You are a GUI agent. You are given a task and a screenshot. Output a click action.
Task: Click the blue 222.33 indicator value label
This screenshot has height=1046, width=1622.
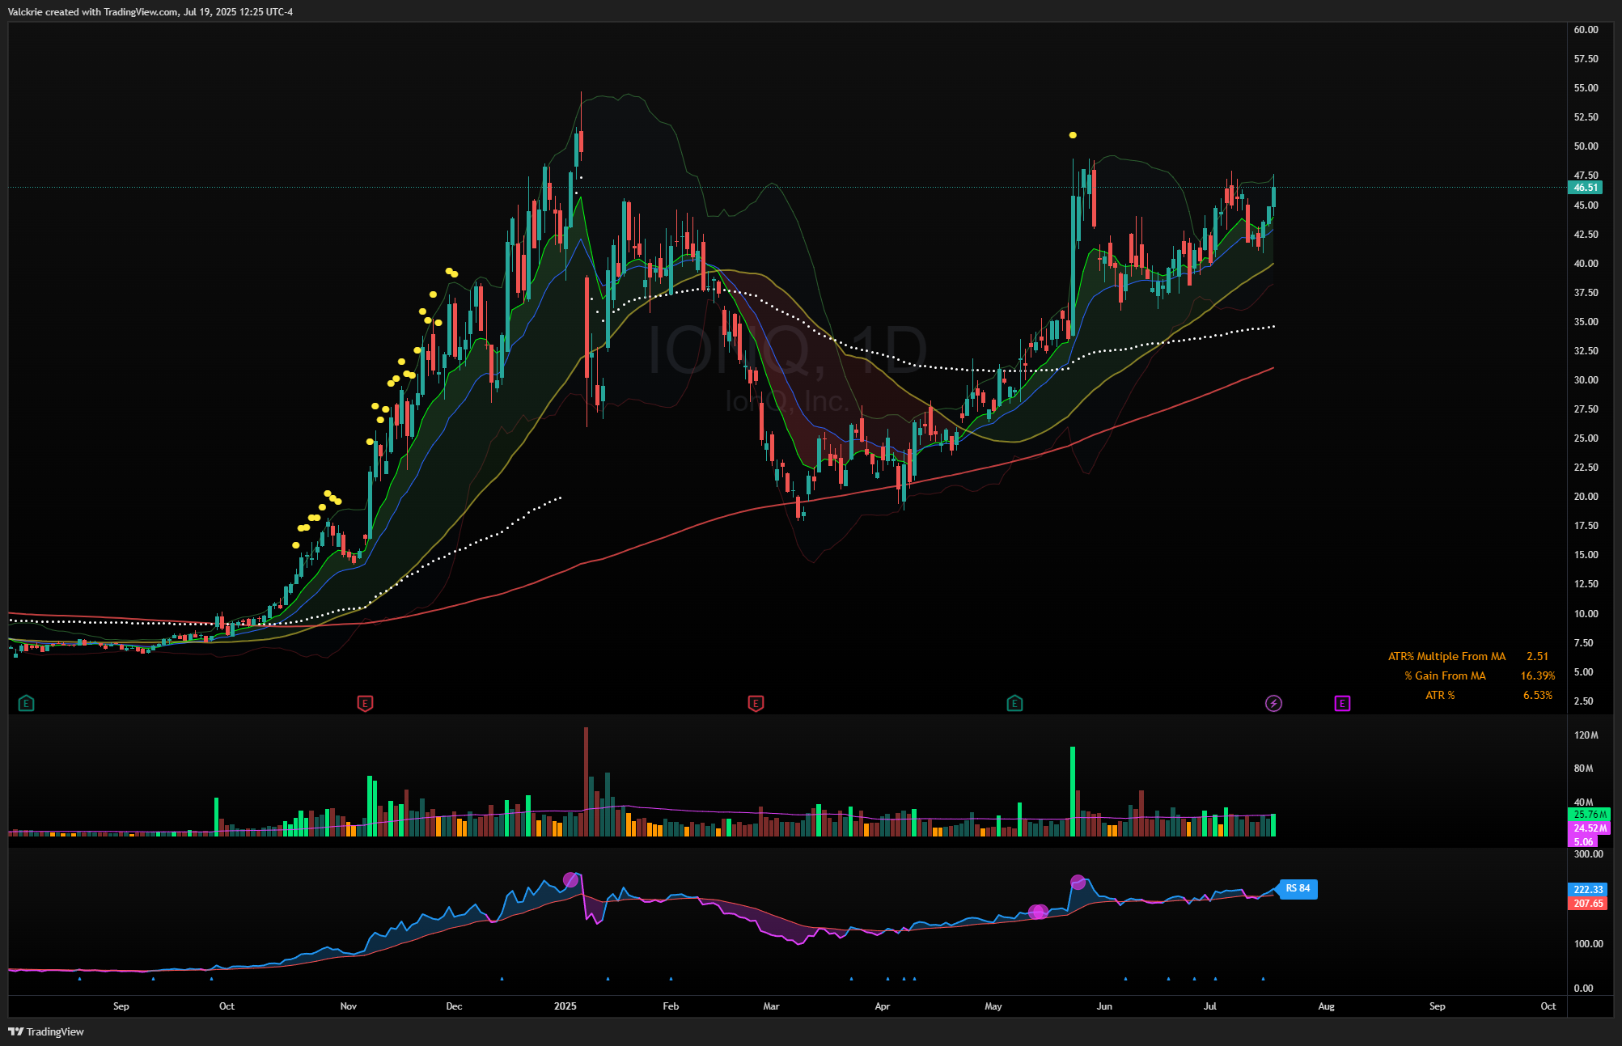[x=1588, y=889]
